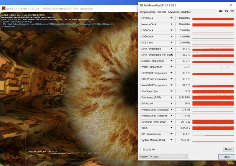Switch to the Advanced tab
Image resolution: width=236 pixels, height=166 pixels.
pyautogui.click(x=173, y=12)
